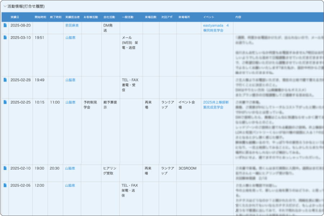Click 山脇恵 link in 2025-02-28 row
This screenshot has height=216, width=324.
click(70, 80)
